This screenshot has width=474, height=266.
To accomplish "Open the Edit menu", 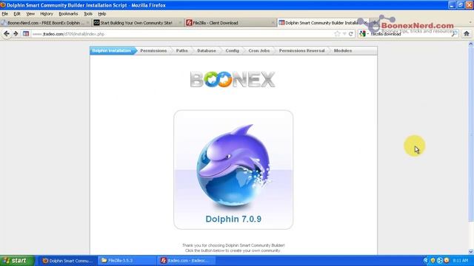I will 17,14.
